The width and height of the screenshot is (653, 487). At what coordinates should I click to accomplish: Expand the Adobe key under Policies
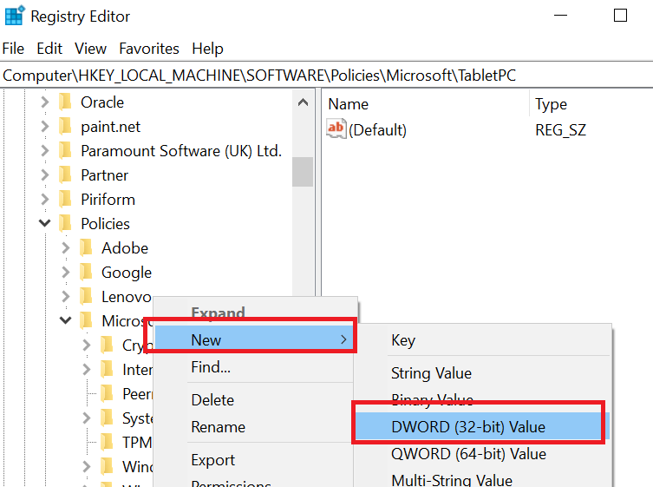point(66,247)
